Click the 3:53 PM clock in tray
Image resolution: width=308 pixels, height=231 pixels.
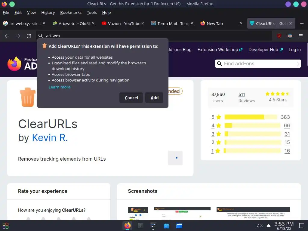284,224
